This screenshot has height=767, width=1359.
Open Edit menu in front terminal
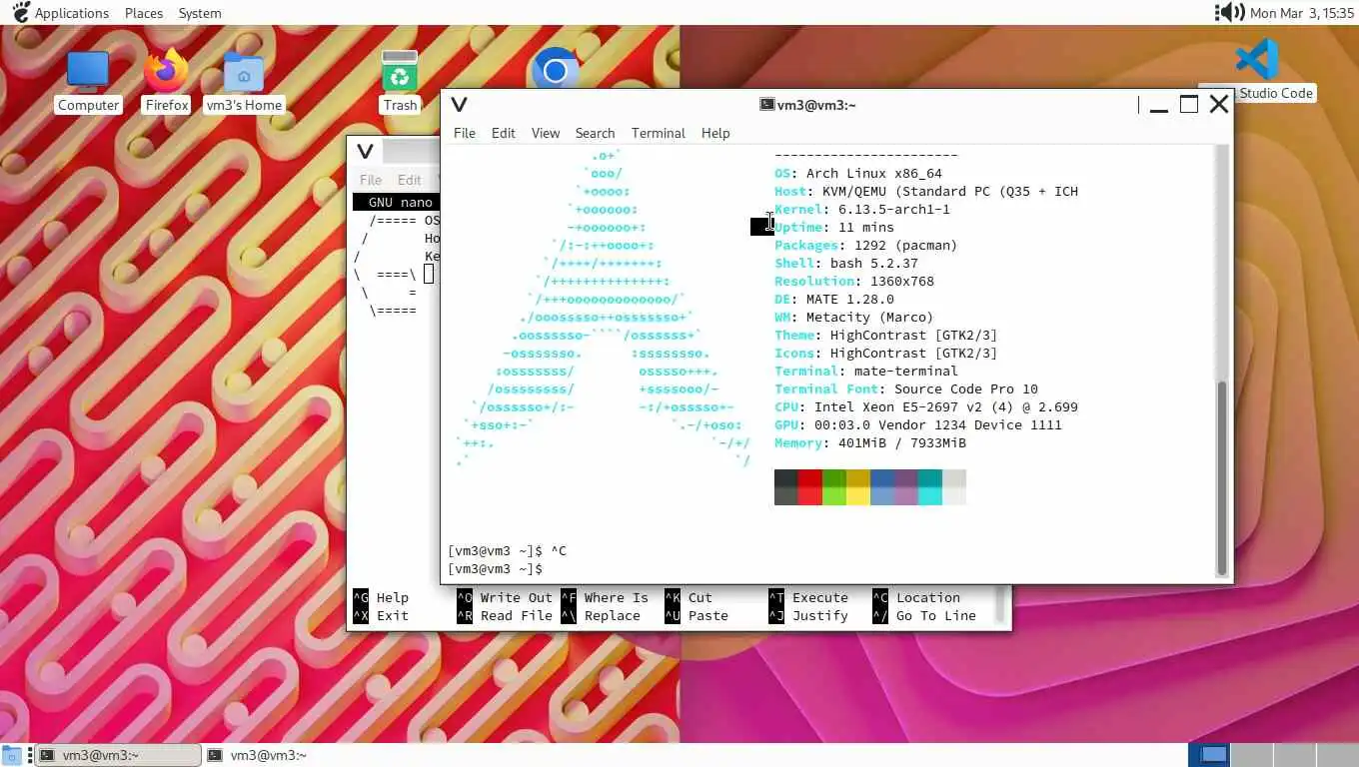pos(504,133)
